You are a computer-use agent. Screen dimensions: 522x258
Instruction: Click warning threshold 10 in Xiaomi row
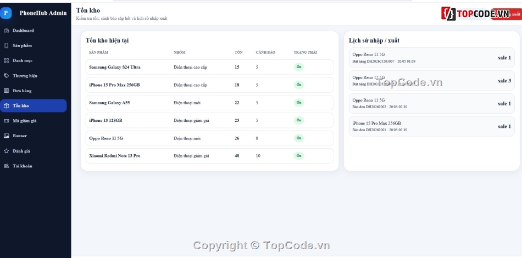click(258, 156)
